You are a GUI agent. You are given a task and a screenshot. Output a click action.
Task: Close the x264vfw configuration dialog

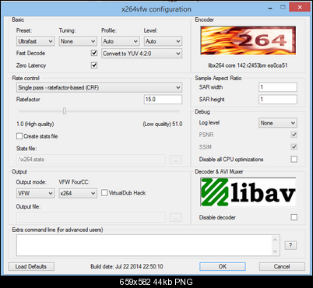pyautogui.click(x=300, y=8)
